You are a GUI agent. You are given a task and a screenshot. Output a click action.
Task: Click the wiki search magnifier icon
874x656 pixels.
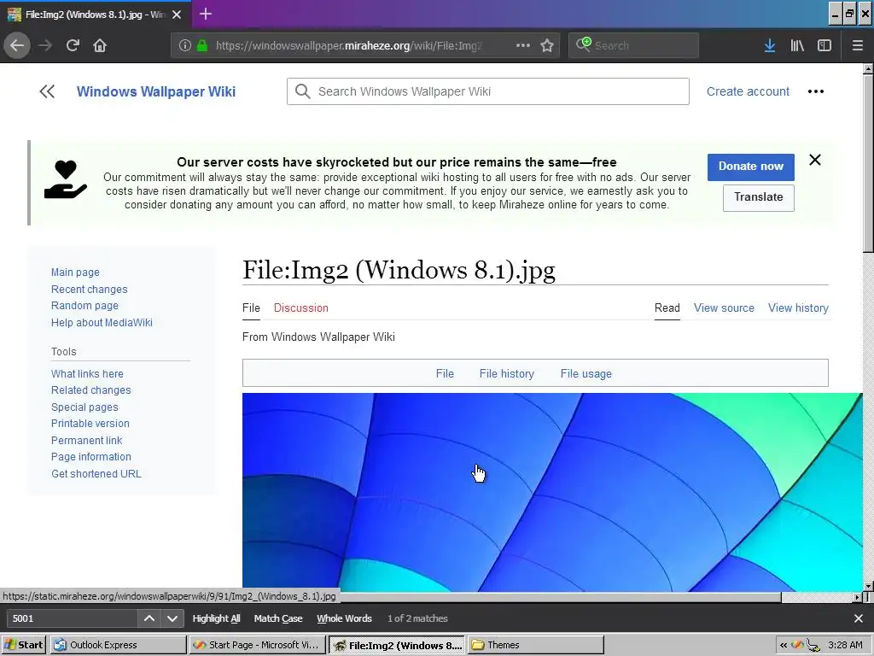tap(303, 91)
